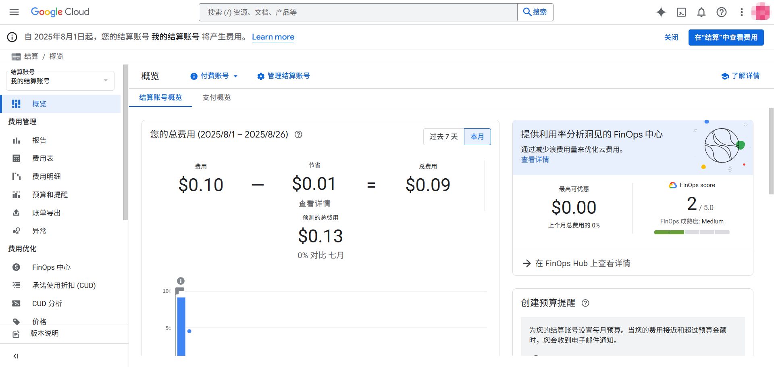
Task: Click the 了解详情 graduation cap icon
Action: (x=725, y=76)
